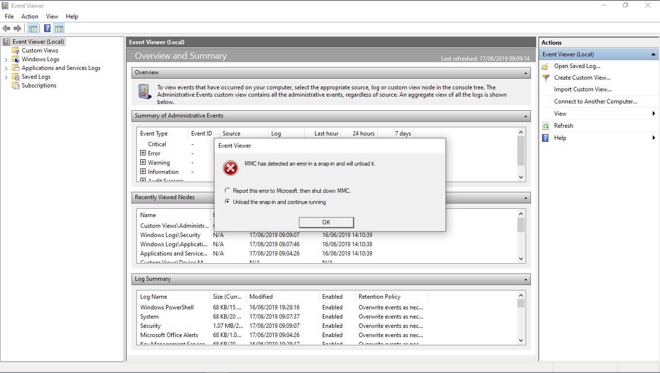Collapse the Recently Viewed Nodes section
The width and height of the screenshot is (660, 373).
pyautogui.click(x=526, y=198)
